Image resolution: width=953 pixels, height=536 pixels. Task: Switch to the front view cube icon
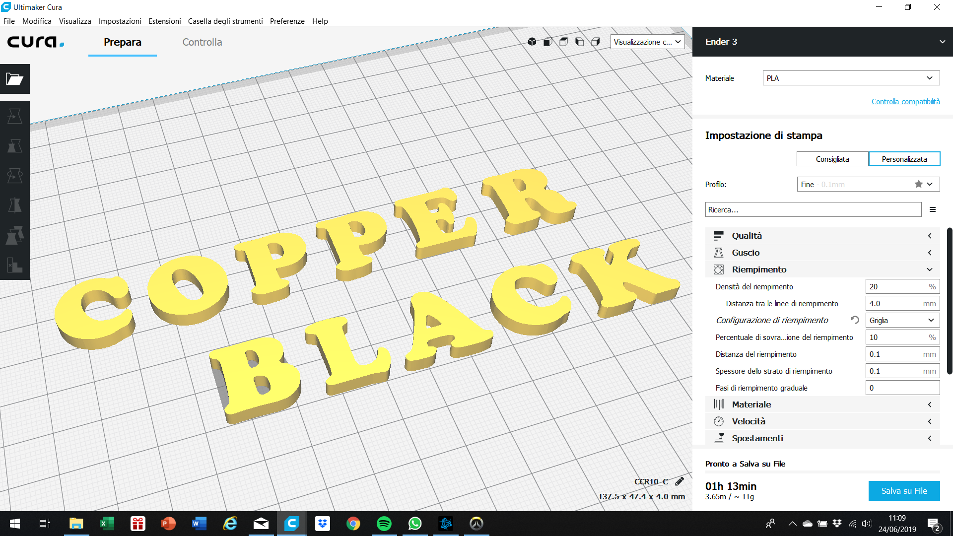(x=548, y=42)
